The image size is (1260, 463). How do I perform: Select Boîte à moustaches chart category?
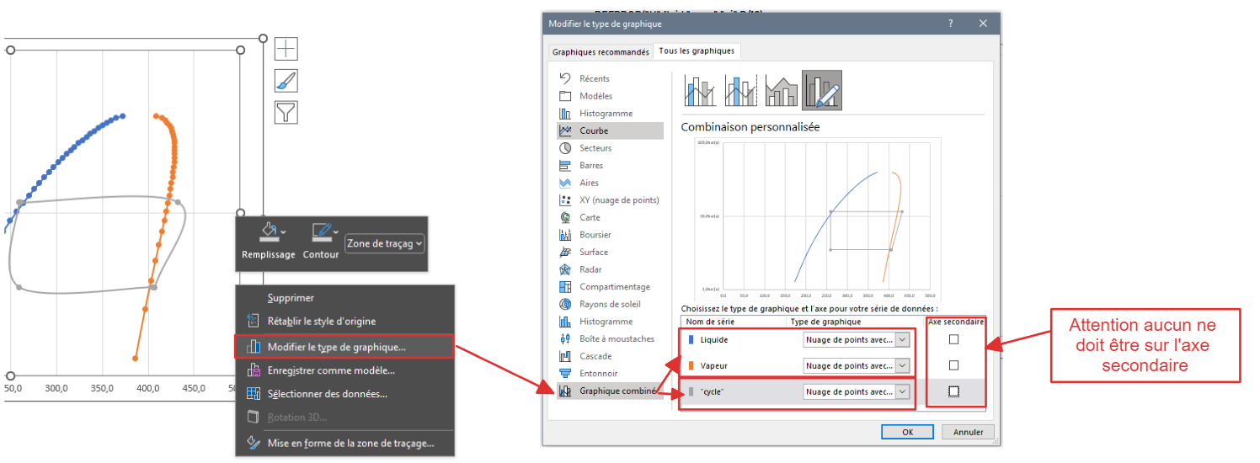617,338
